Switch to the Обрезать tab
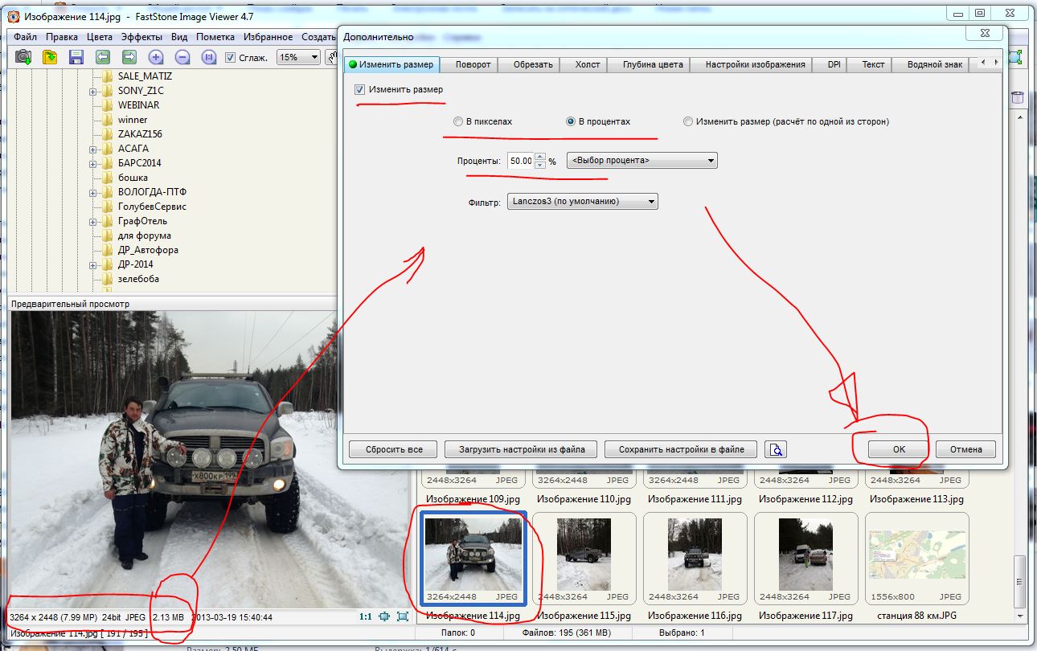This screenshot has width=1037, height=651. (x=533, y=64)
